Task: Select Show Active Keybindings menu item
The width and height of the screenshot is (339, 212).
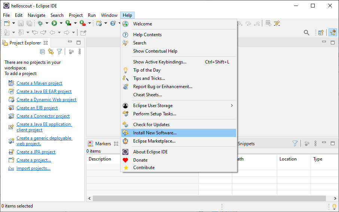Action: pyautogui.click(x=178, y=62)
